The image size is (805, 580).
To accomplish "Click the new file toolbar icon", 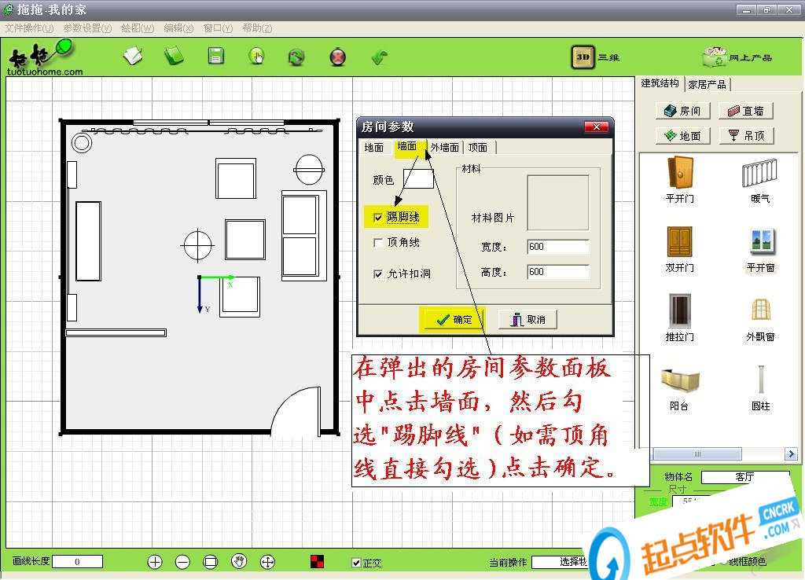I will 133,57.
